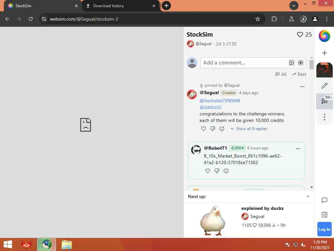Image resolution: width=334 pixels, height=251 pixels.
Task: Open @freshsled7090948 mention link
Action: (220, 101)
